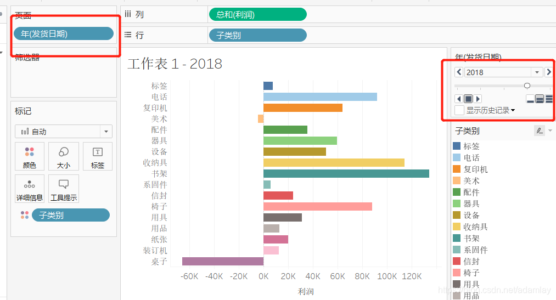Set normal playback speed
The image size is (556, 300).
click(540, 99)
